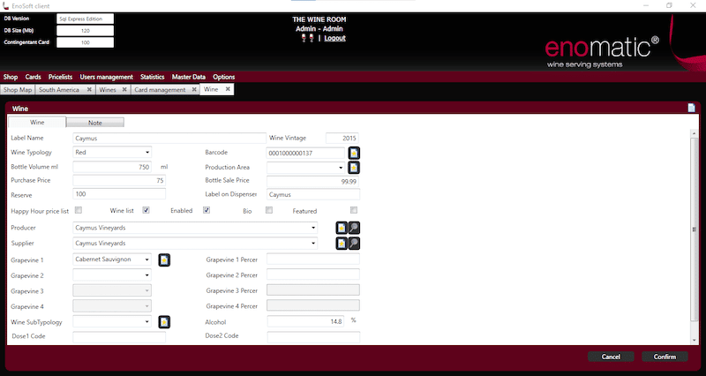Click the Supplier search magnifier icon
Viewport: 706px width, 376px height.
(354, 243)
